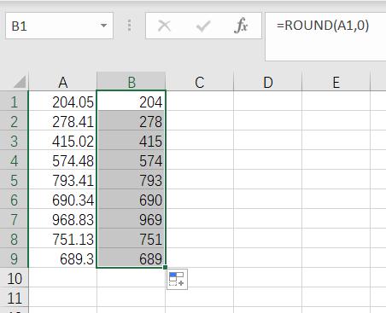
Task: Select row 3 header
Action: 14,141
